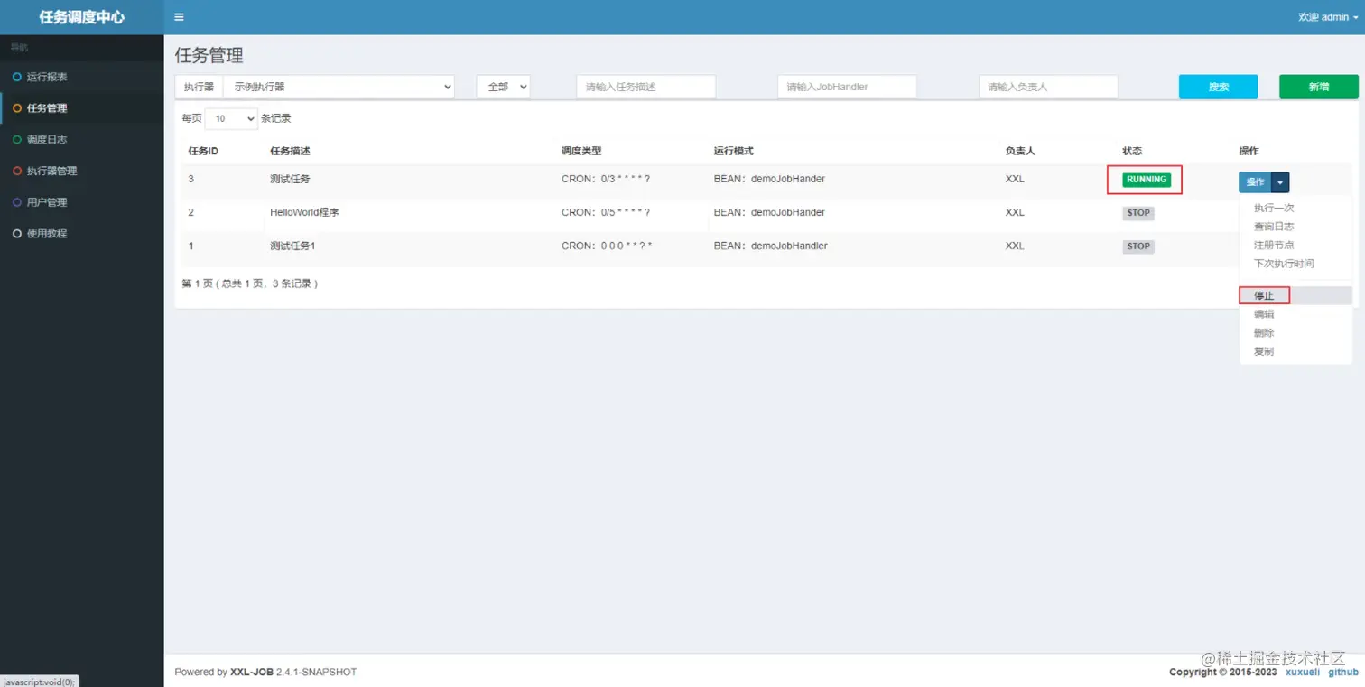The width and height of the screenshot is (1365, 687).
Task: Choose 删除 from the operation menu
Action: coord(1264,333)
